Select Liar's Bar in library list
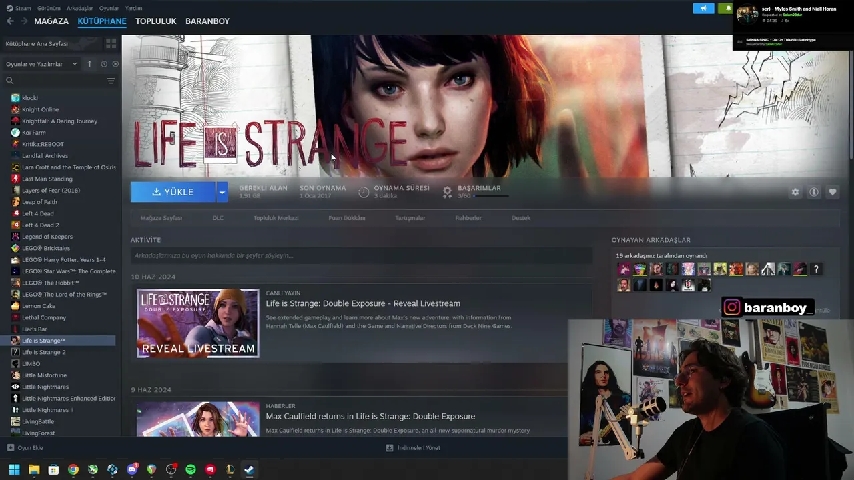The image size is (854, 480). (58, 329)
